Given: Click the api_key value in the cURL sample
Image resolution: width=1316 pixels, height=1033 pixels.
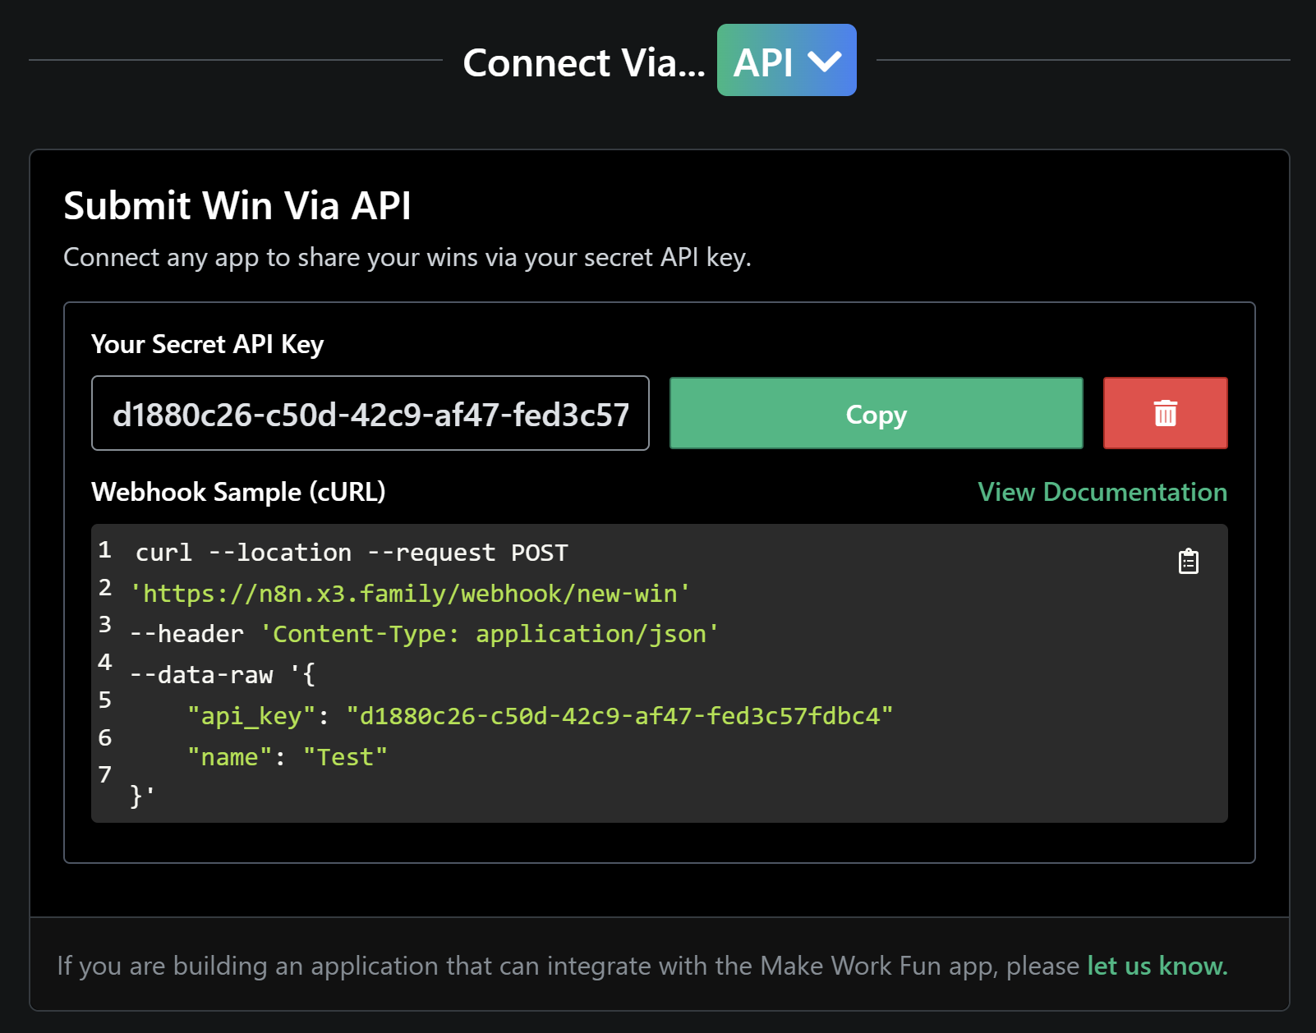Looking at the screenshot, I should pos(619,716).
